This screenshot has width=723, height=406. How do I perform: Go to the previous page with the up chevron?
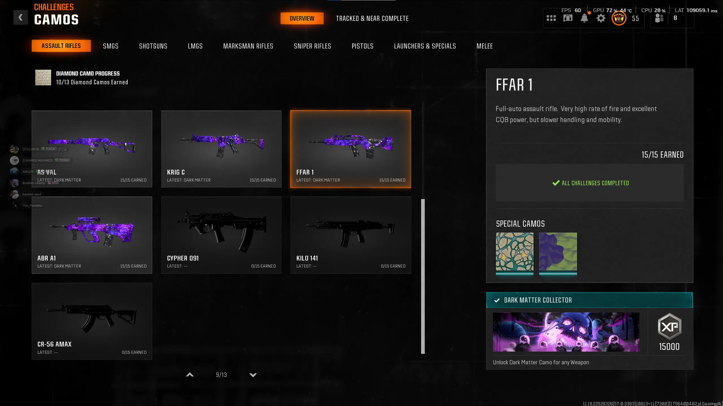click(x=190, y=375)
